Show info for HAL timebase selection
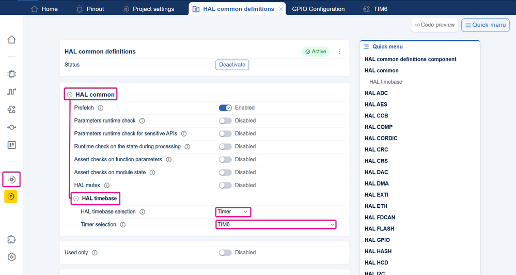 (x=143, y=212)
